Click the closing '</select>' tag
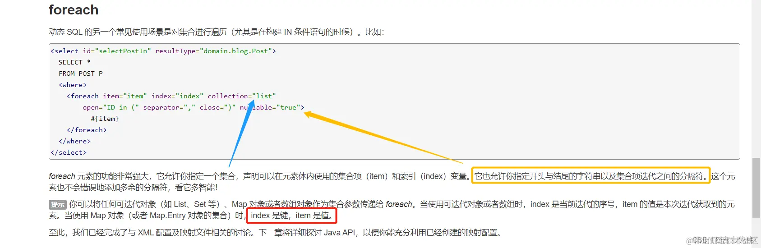761x248 pixels. click(69, 152)
